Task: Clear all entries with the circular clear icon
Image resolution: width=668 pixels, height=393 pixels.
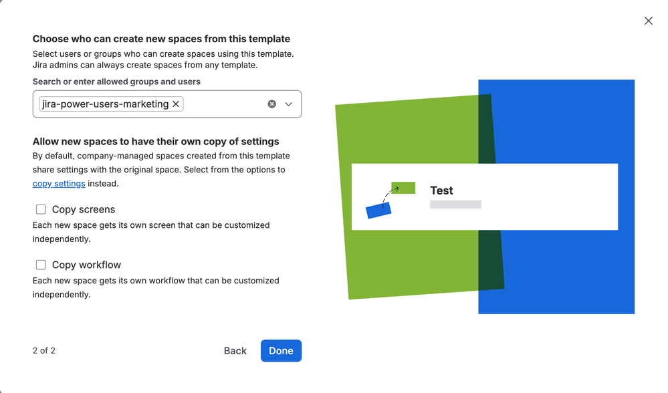Action: click(271, 104)
